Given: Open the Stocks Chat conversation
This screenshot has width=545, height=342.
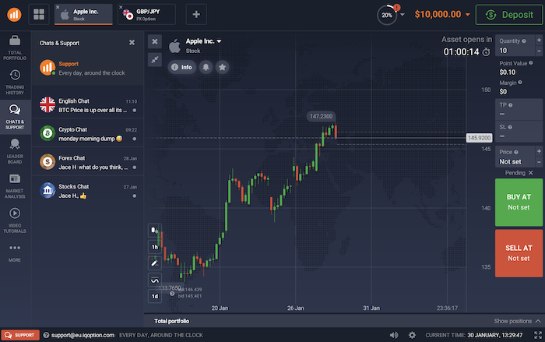Looking at the screenshot, I should pos(87,191).
